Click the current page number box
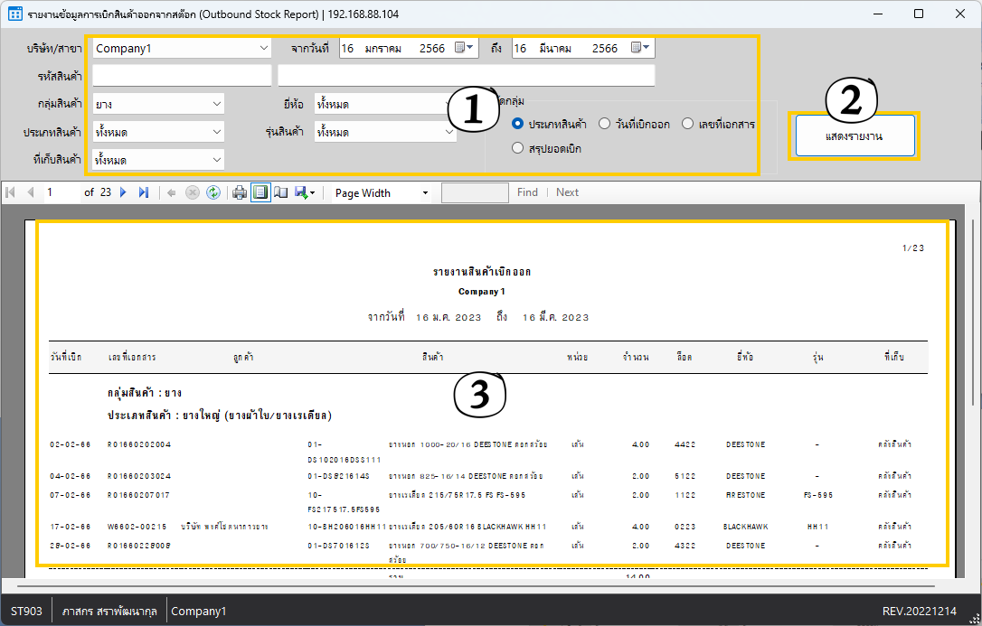Screen dimensions: 982x626 point(61,192)
